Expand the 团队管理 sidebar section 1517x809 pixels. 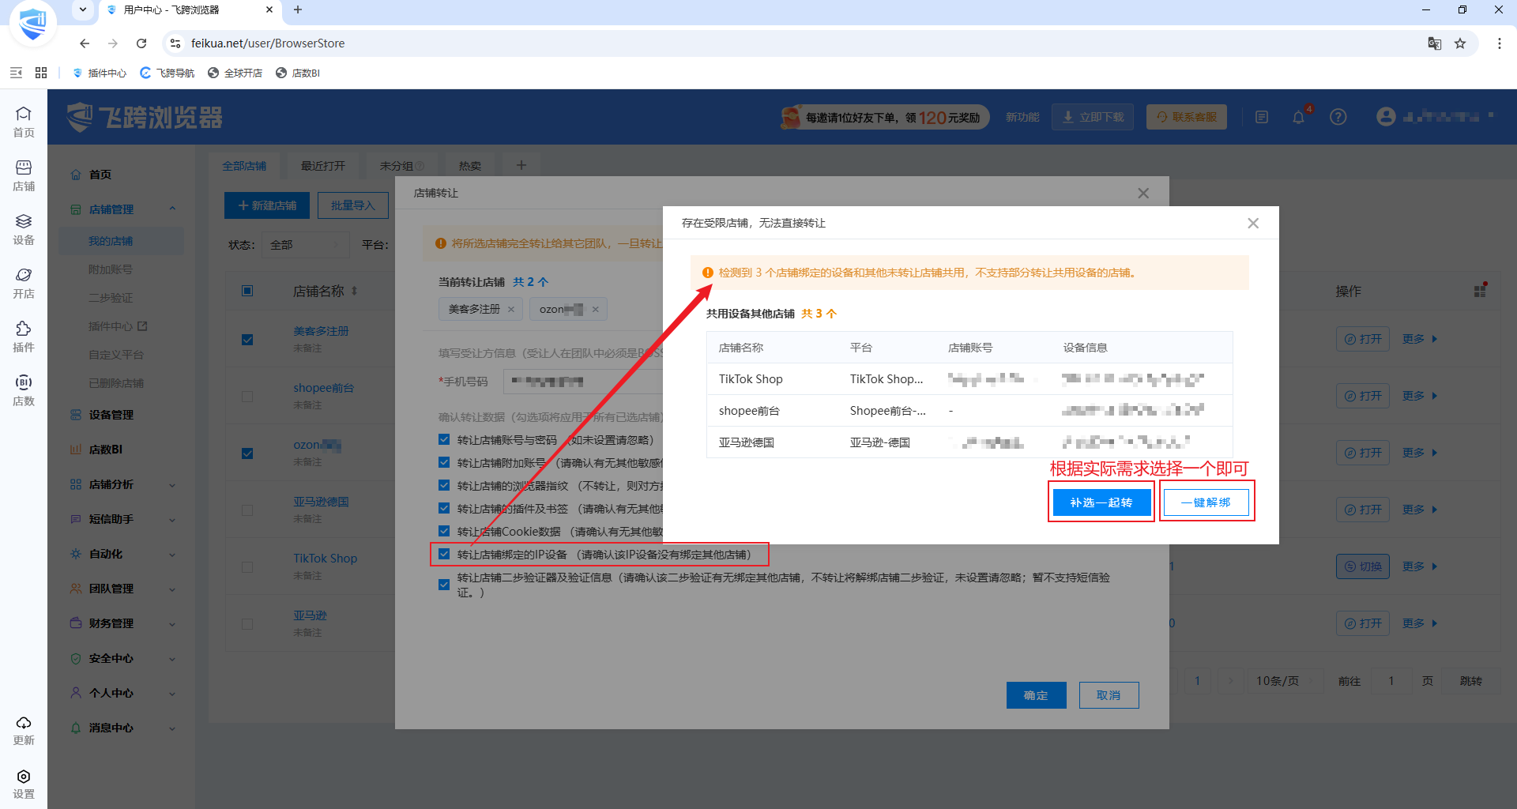pyautogui.click(x=172, y=589)
